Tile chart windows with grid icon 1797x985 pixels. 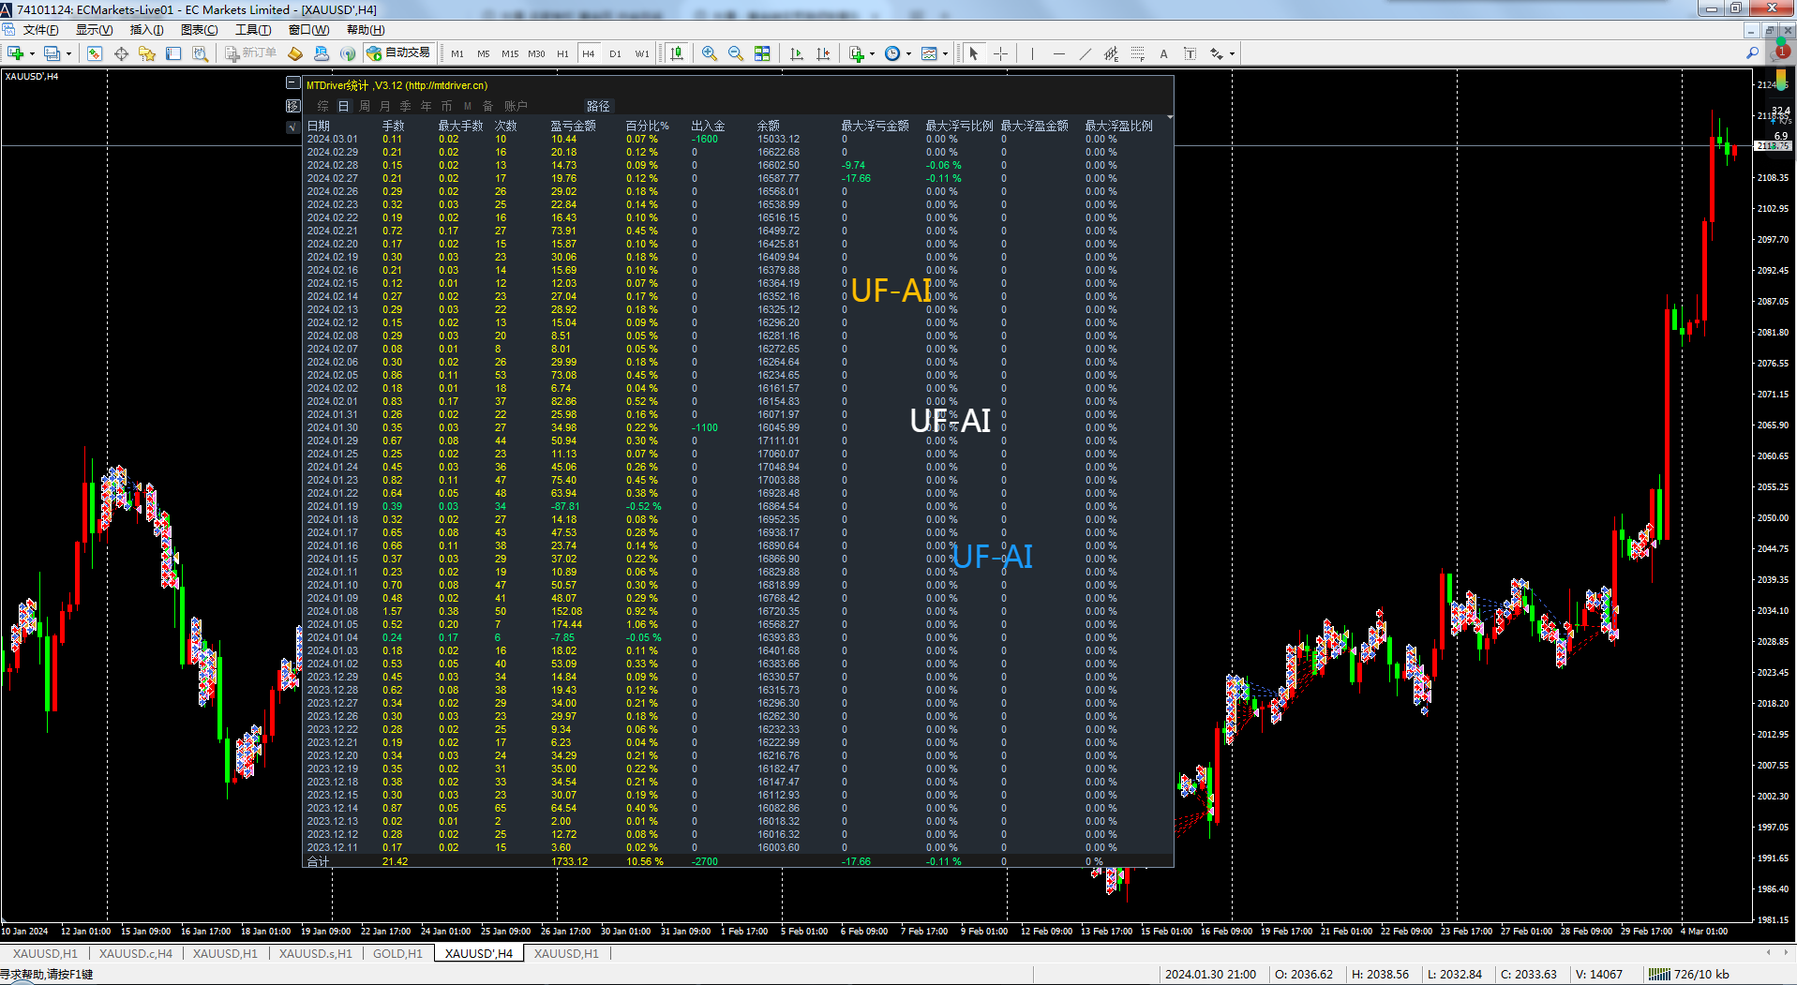tap(762, 53)
